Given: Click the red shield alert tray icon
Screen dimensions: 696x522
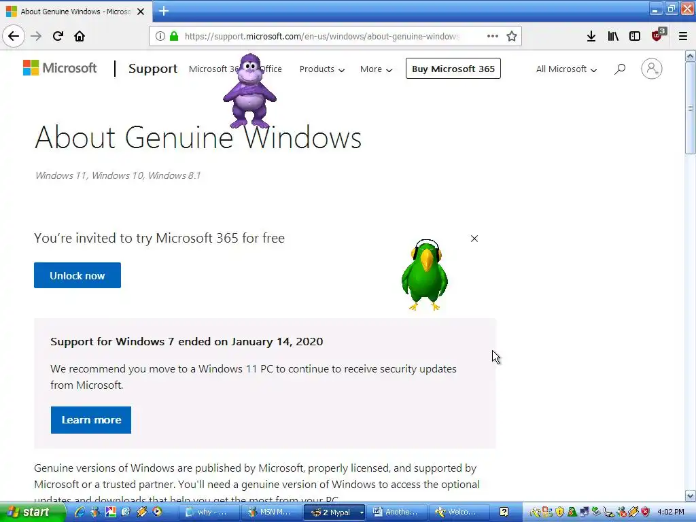Looking at the screenshot, I should (x=646, y=512).
